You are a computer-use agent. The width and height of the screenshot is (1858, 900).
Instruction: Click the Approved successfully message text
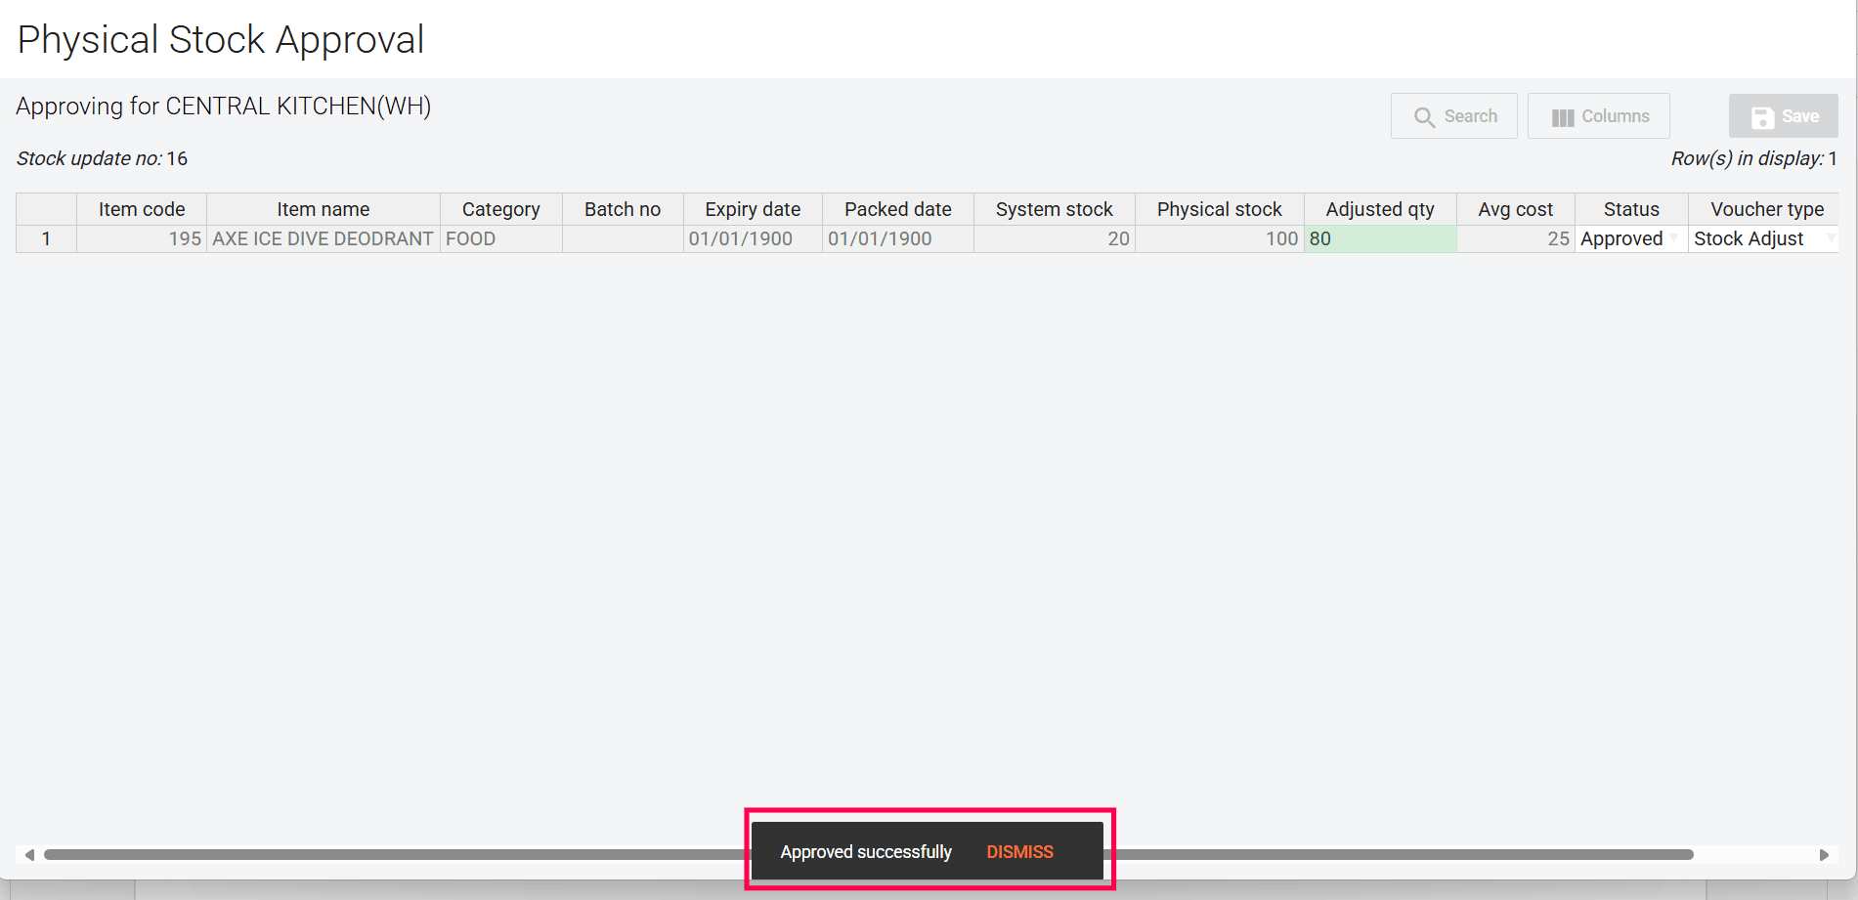[866, 852]
